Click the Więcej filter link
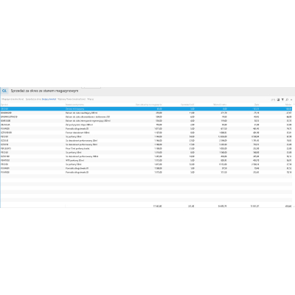Screen dimensions: 295x295 [x=91, y=99]
